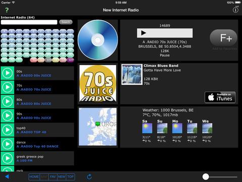242x182 pixels.
Task: Click the 'Gotta Have More Love' song title
Action: [162, 70]
